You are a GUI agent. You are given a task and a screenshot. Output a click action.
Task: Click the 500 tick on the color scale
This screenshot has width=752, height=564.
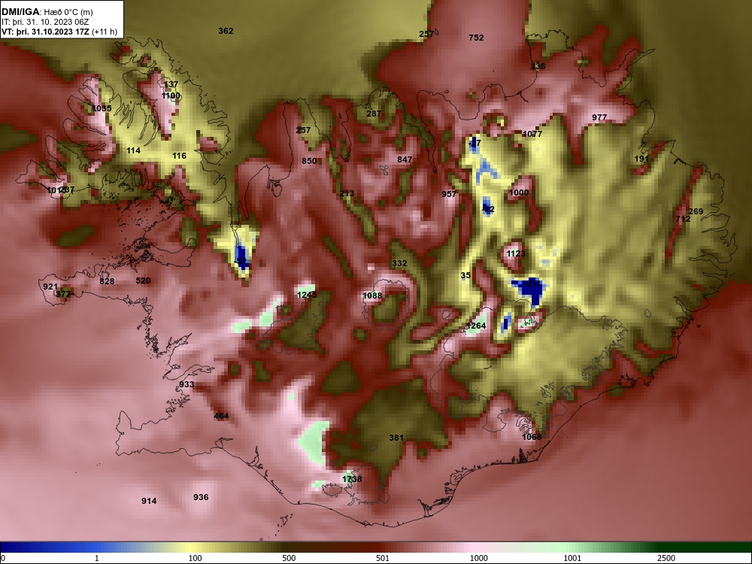[289, 558]
